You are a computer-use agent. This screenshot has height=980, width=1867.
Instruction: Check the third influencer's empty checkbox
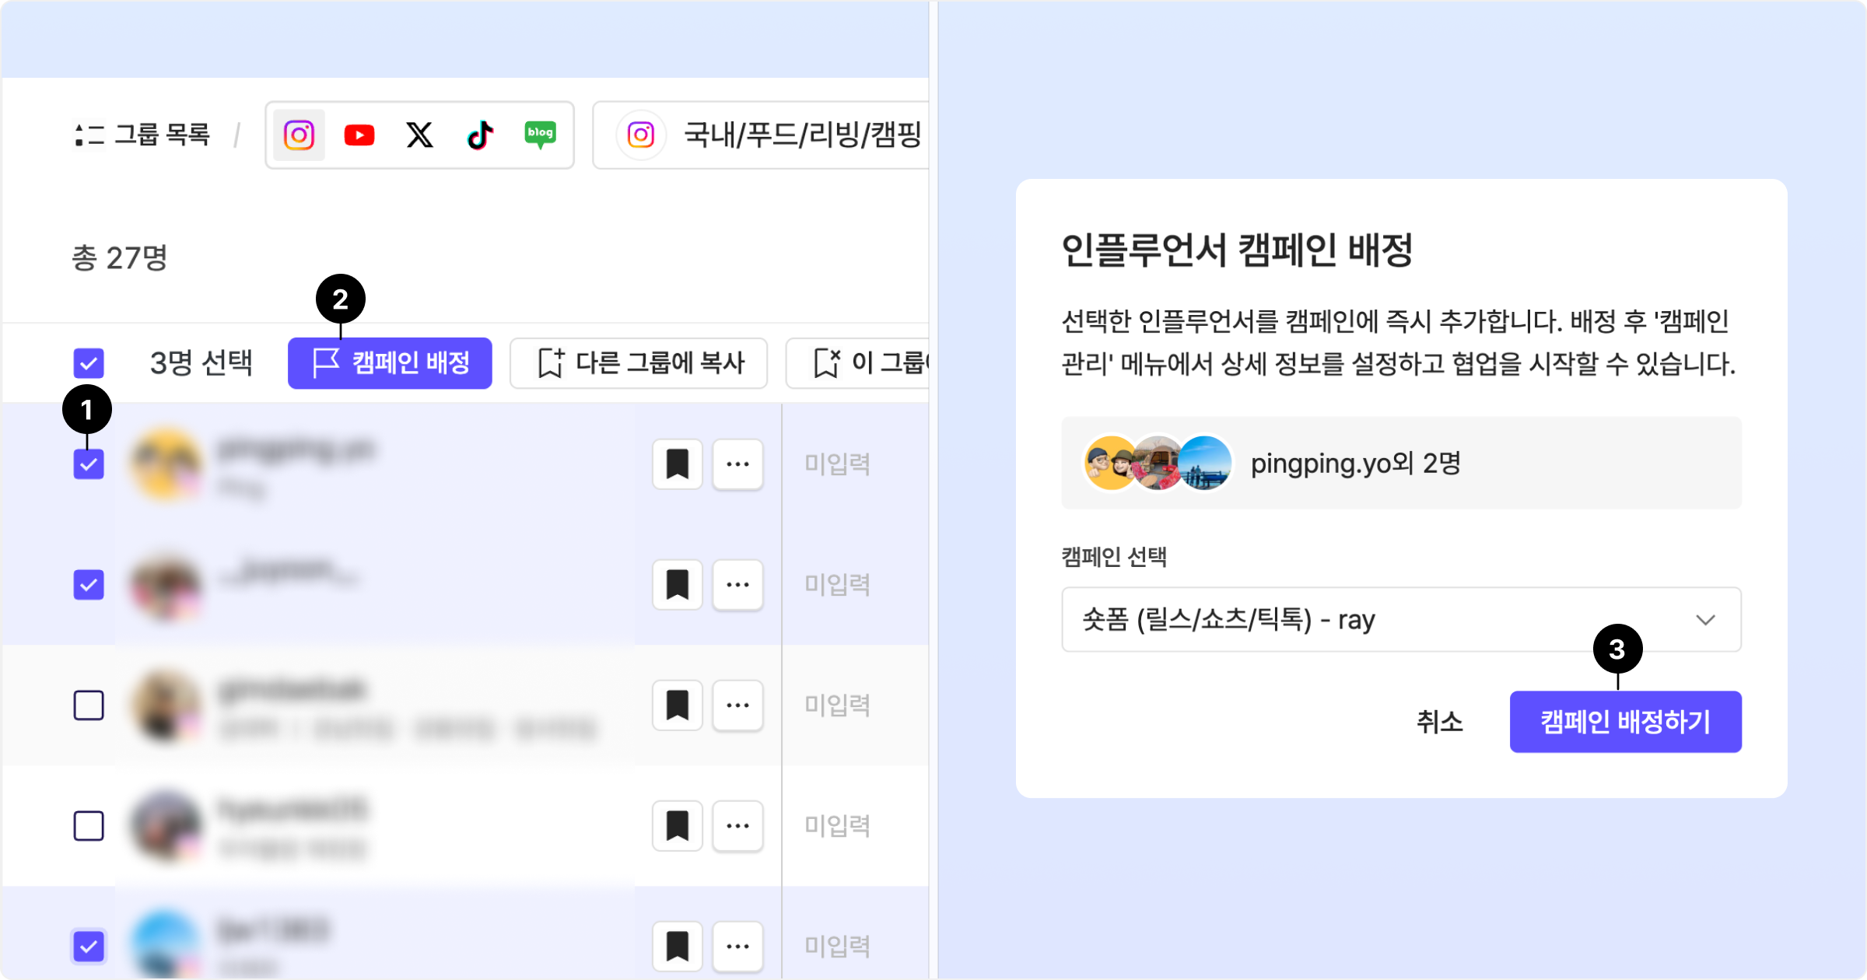pos(89,705)
